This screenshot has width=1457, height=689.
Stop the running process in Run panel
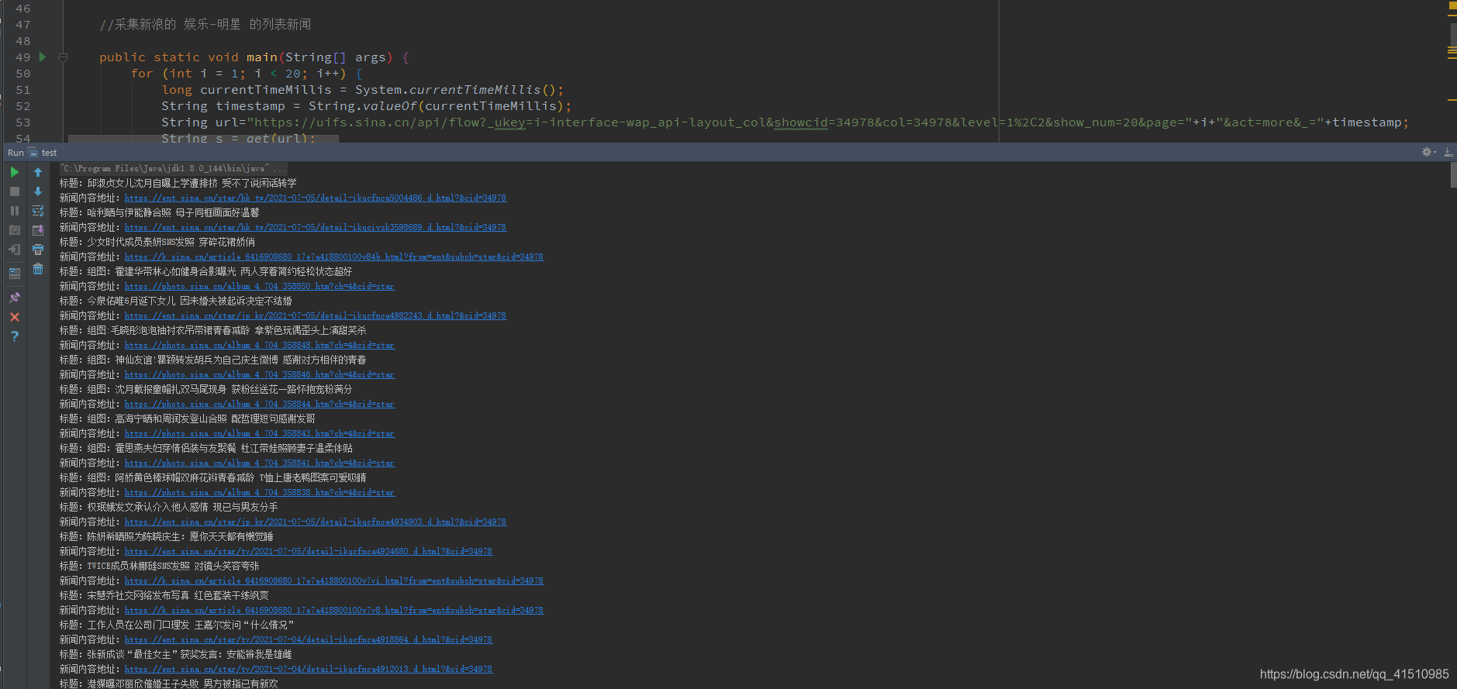[15, 191]
